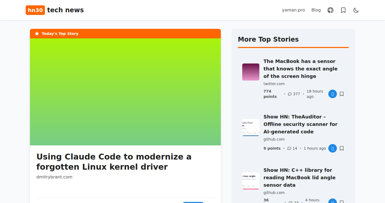
Task: Click the '774 points' text
Action: (270, 94)
